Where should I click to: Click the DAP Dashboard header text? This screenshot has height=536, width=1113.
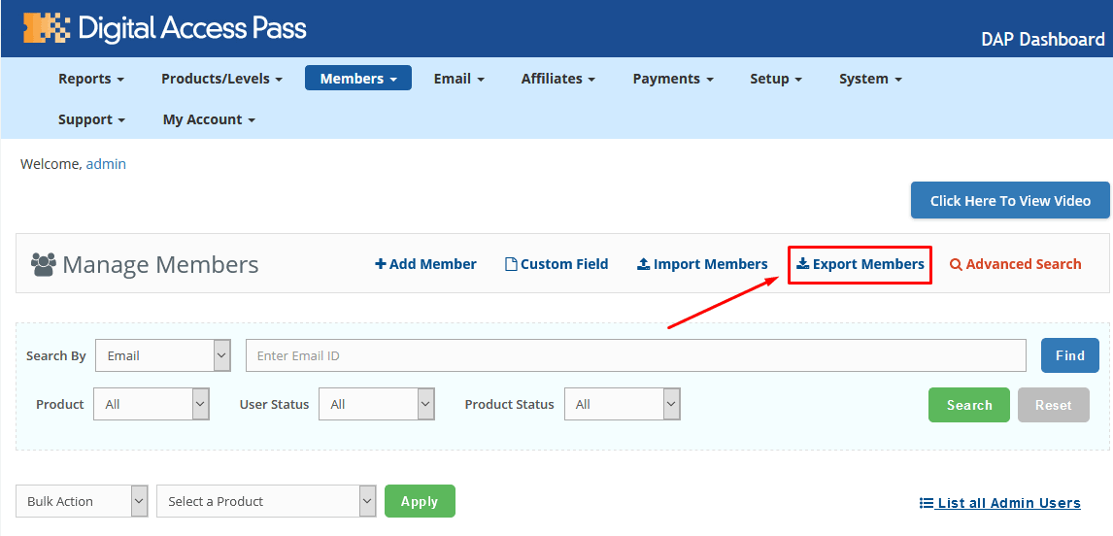click(x=1043, y=40)
